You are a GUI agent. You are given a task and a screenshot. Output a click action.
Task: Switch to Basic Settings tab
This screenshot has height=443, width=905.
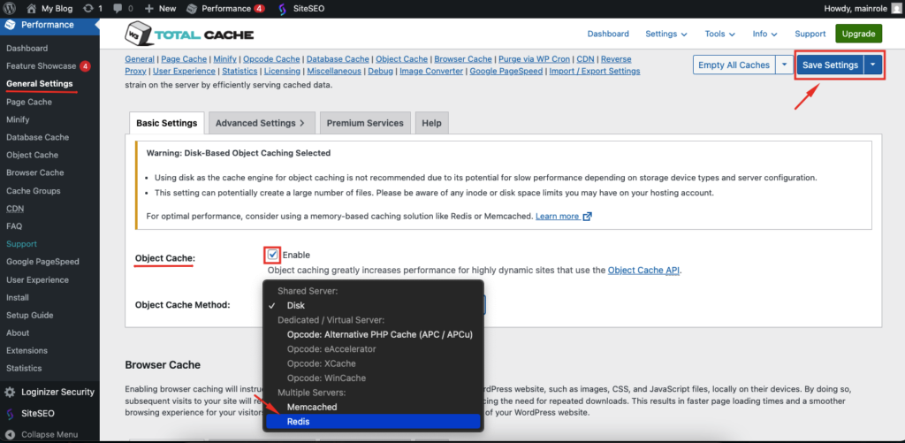tap(167, 123)
